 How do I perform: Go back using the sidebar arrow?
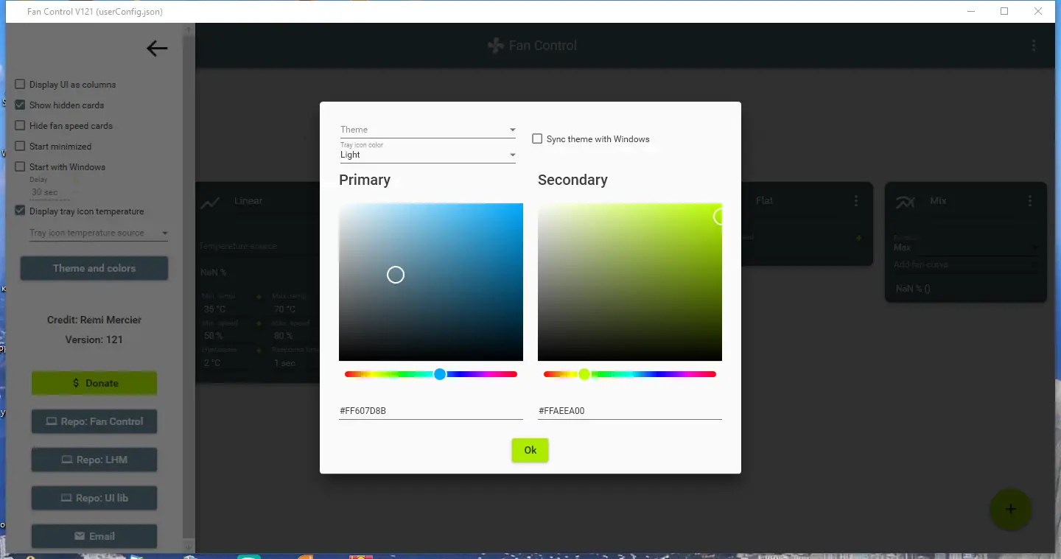[157, 49]
